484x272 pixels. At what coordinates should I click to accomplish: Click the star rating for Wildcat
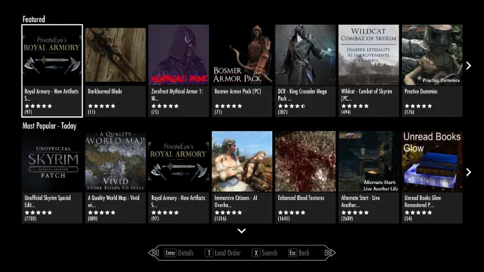pyautogui.click(x=355, y=106)
